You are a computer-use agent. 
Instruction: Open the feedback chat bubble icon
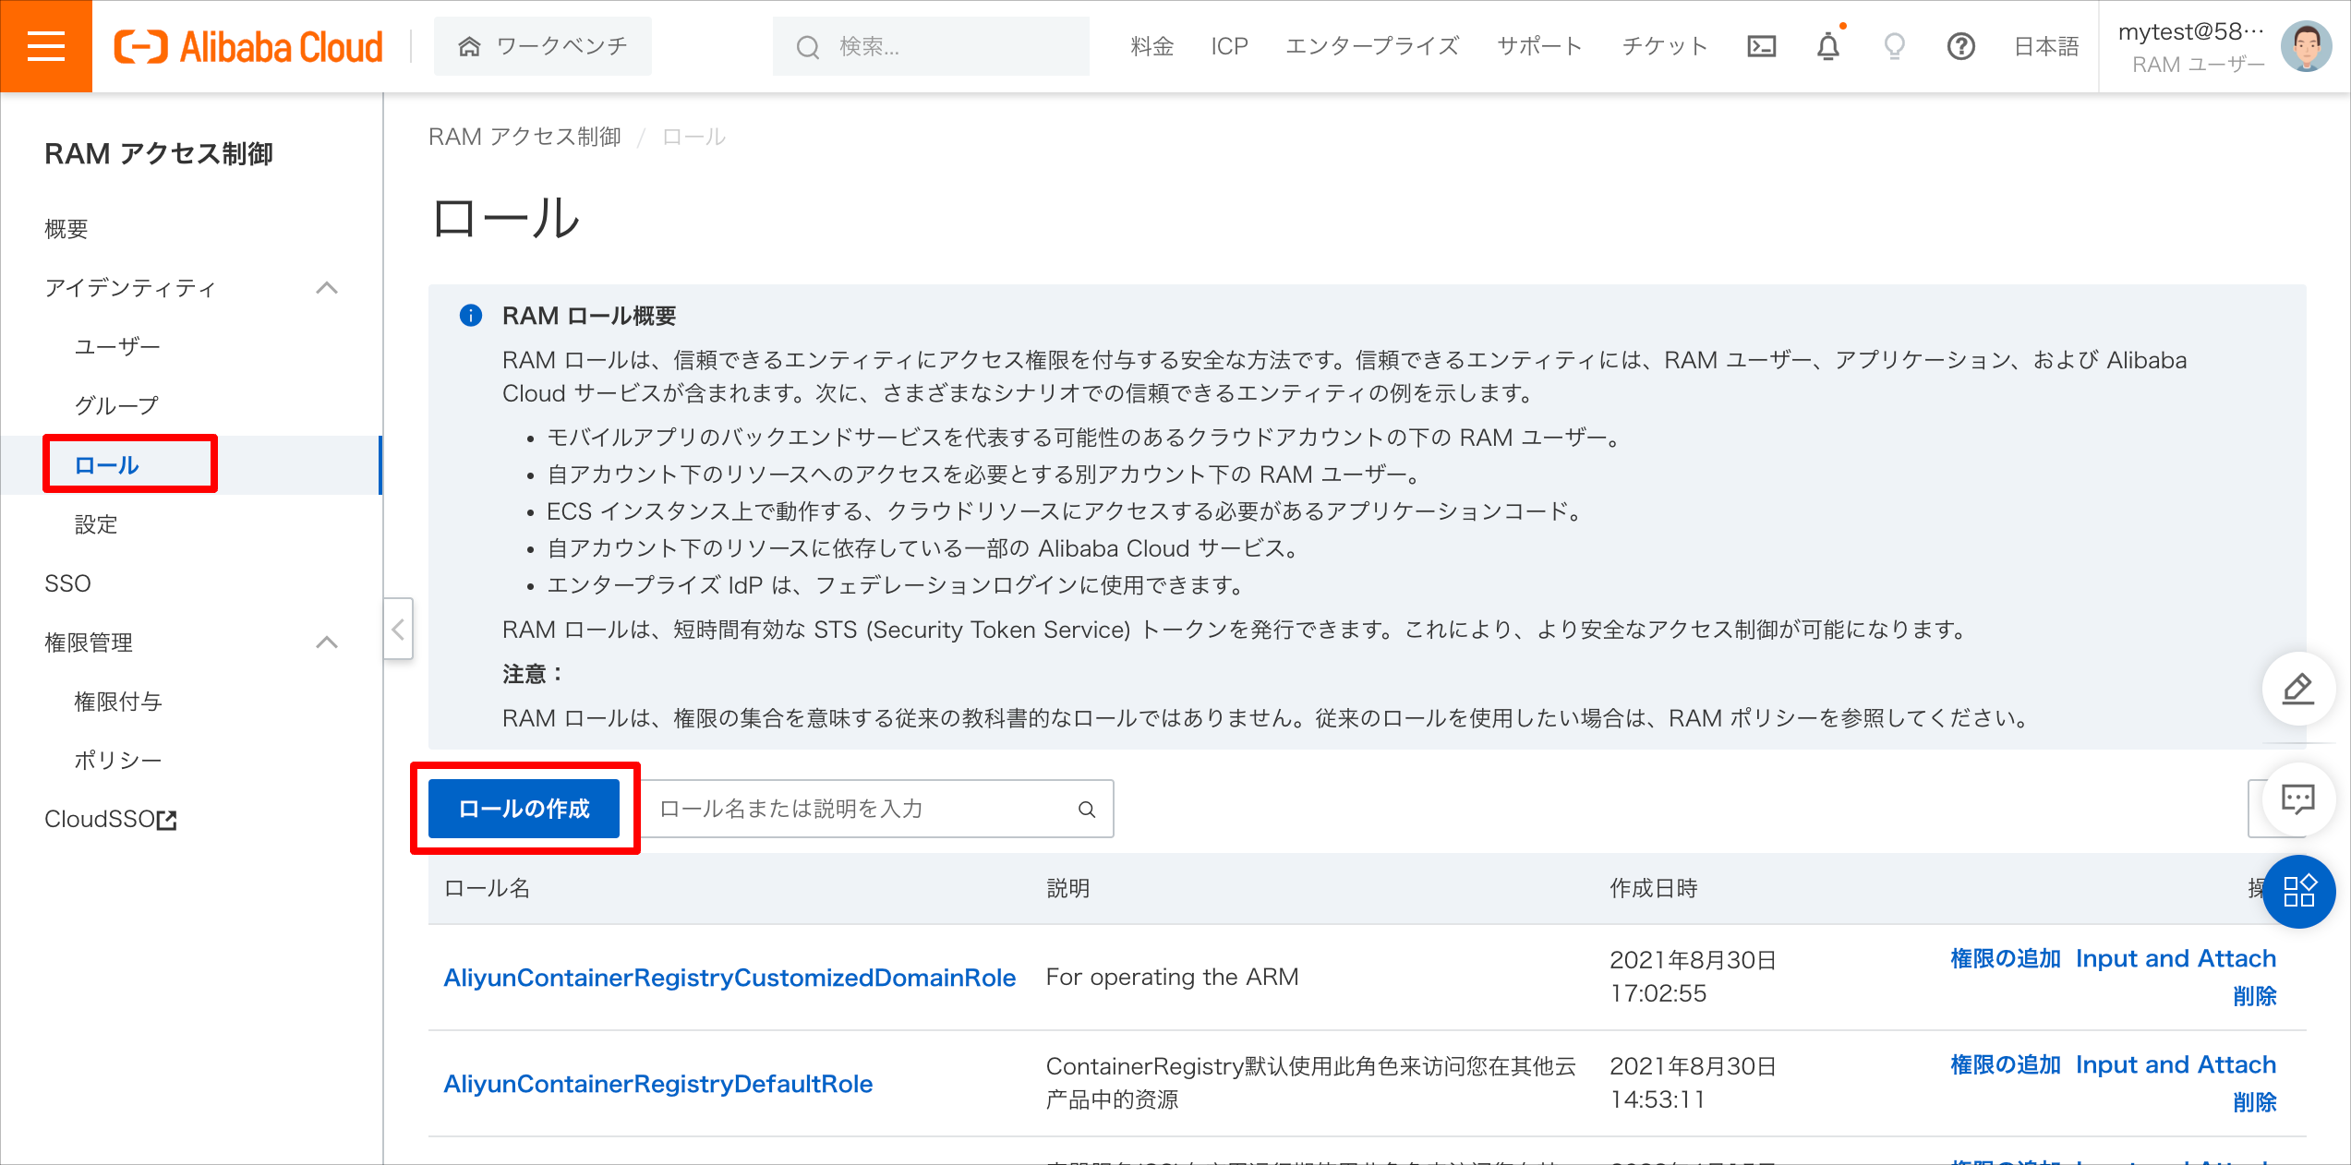coord(2298,799)
